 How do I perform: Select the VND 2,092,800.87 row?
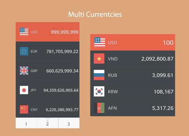click(x=133, y=59)
